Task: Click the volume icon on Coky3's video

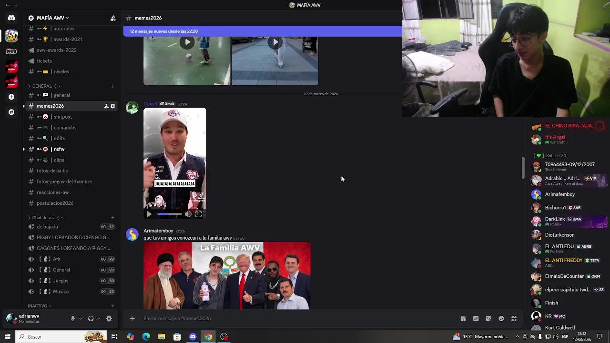Action: click(x=188, y=214)
